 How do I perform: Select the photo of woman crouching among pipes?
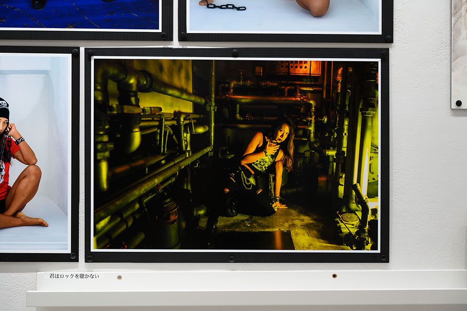tap(237, 155)
